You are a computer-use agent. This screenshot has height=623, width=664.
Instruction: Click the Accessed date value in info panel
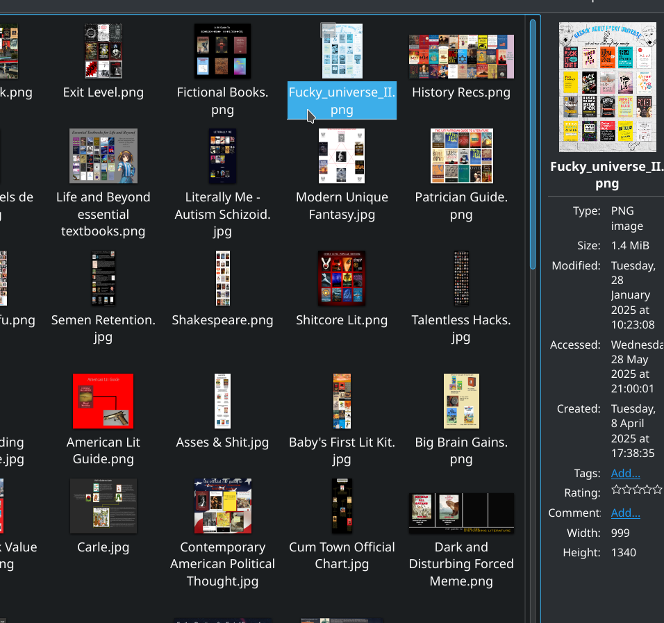pos(638,367)
